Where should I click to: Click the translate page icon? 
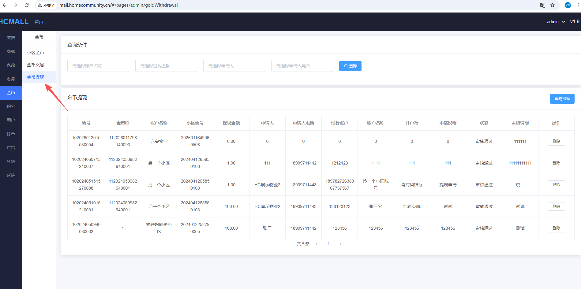[542, 5]
